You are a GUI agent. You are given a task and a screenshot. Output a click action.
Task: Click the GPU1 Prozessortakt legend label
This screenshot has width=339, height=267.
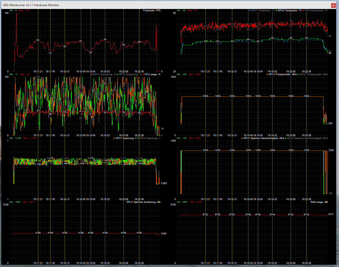(283, 74)
